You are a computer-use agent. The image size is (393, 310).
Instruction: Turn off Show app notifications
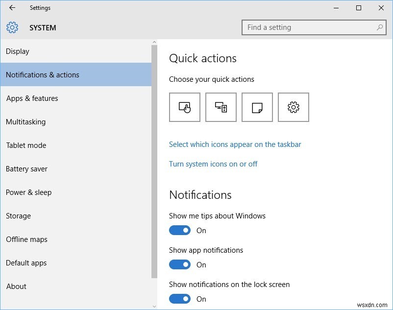tap(180, 264)
